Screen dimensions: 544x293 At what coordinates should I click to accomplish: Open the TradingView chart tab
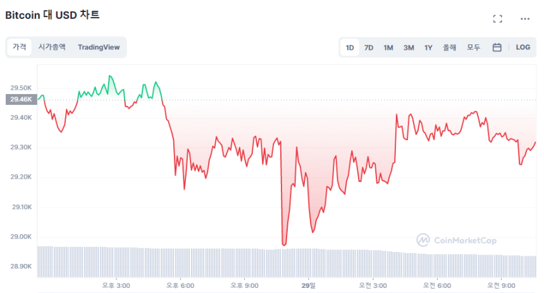[99, 47]
